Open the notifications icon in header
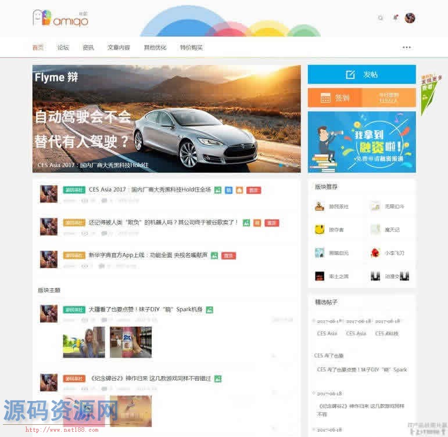 pos(396,17)
